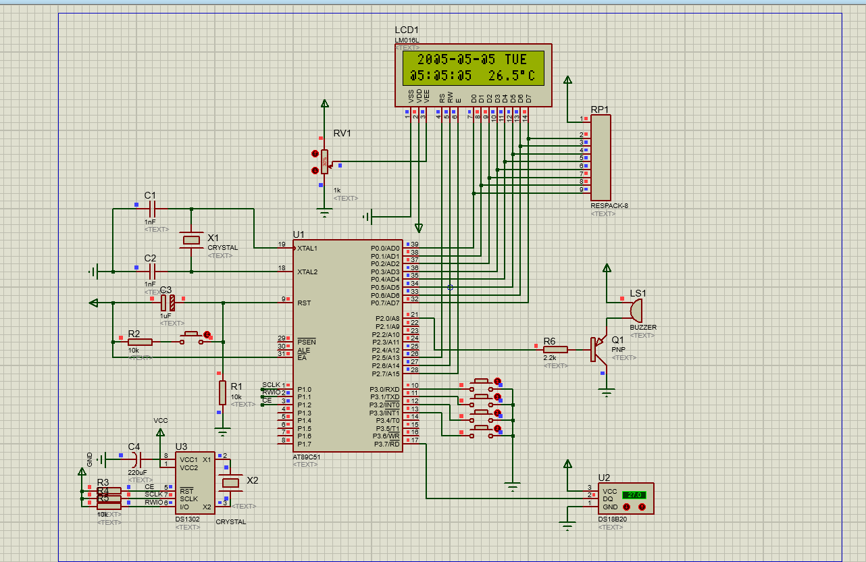This screenshot has height=562, width=866.
Task: Select the ground symbol under RV1
Action: click(325, 213)
